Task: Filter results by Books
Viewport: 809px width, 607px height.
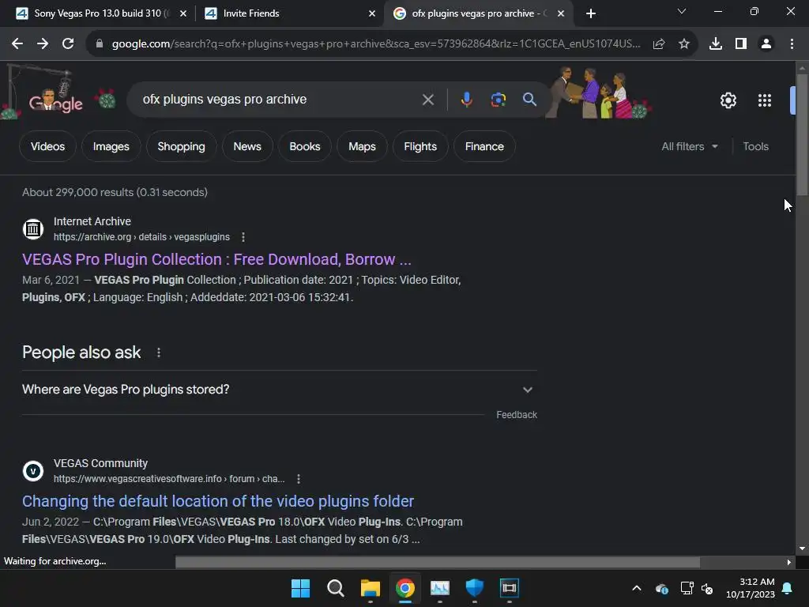Action: tap(304, 146)
